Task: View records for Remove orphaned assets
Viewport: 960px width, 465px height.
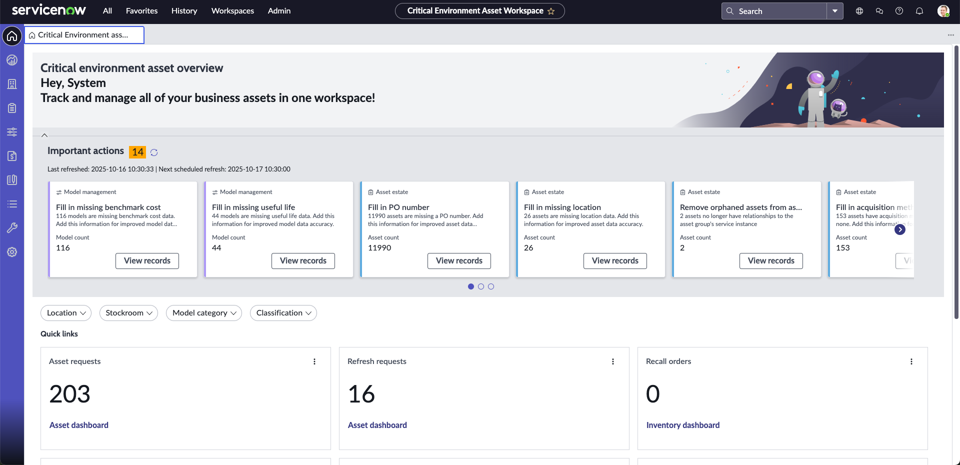Action: pyautogui.click(x=771, y=261)
